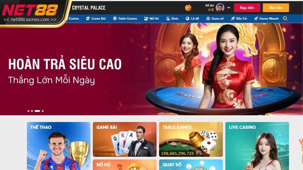This screenshot has width=303, height=170.
Task: Select the first banner carousel dot
Action: (29, 111)
